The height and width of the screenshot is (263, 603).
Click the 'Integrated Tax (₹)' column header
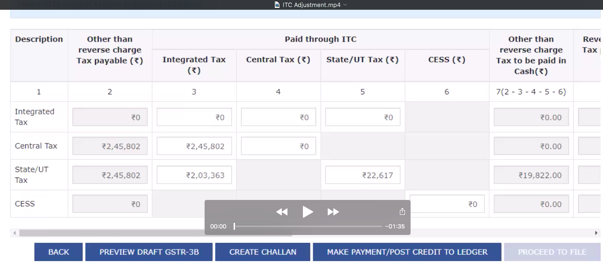[194, 65]
